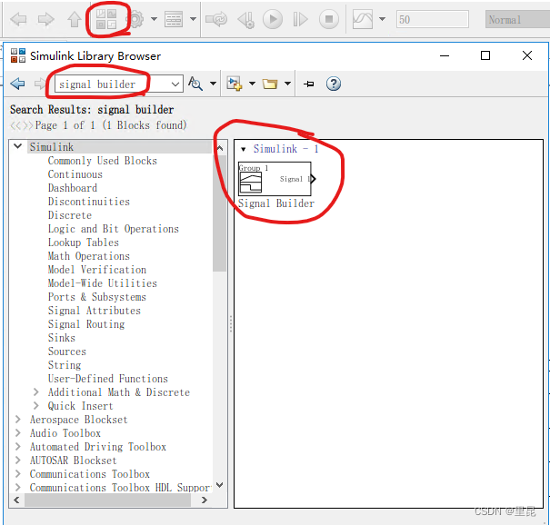Select Discrete library
Viewport: 550px width, 525px height.
point(69,215)
